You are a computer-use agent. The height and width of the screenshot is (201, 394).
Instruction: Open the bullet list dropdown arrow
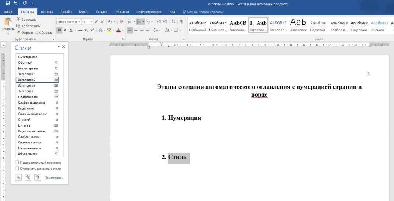coord(134,22)
